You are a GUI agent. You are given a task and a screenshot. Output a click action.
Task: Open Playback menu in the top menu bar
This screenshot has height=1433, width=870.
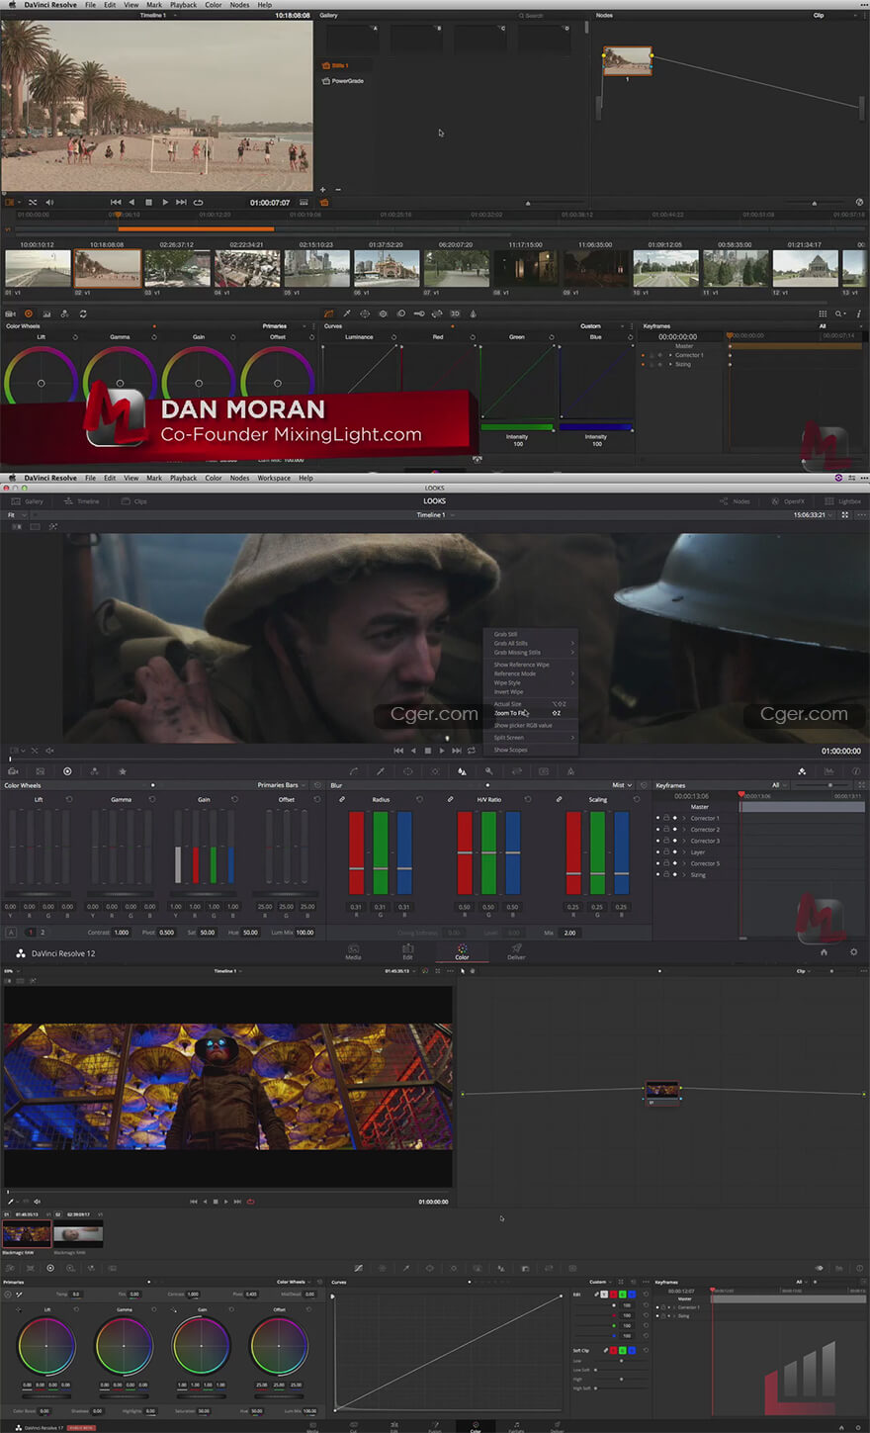[x=183, y=5]
